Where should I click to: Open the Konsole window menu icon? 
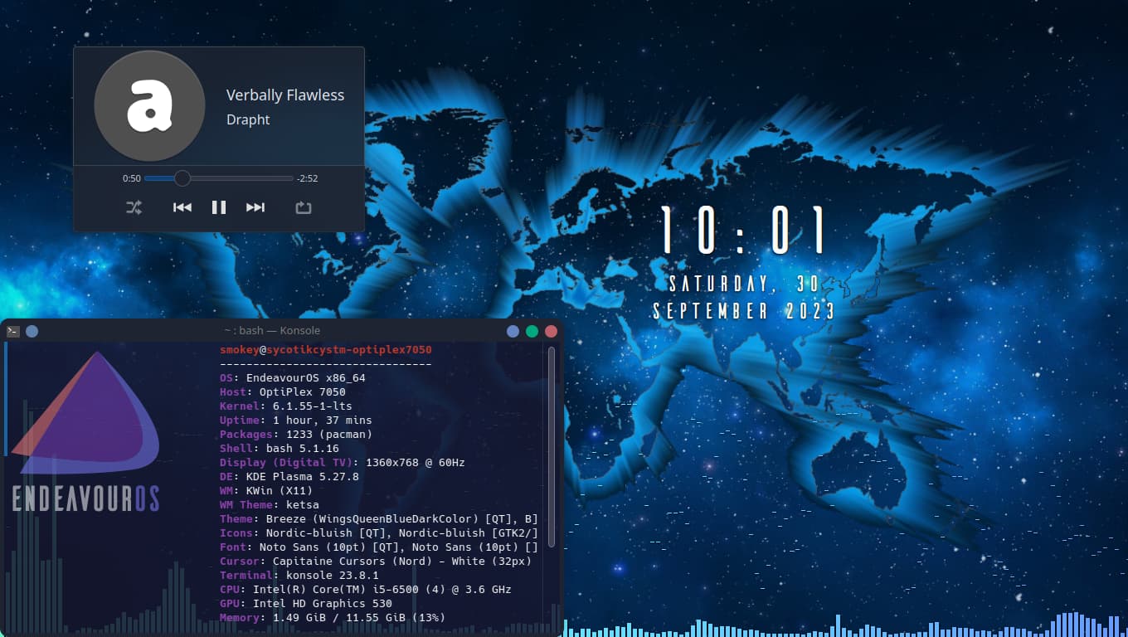pos(12,331)
